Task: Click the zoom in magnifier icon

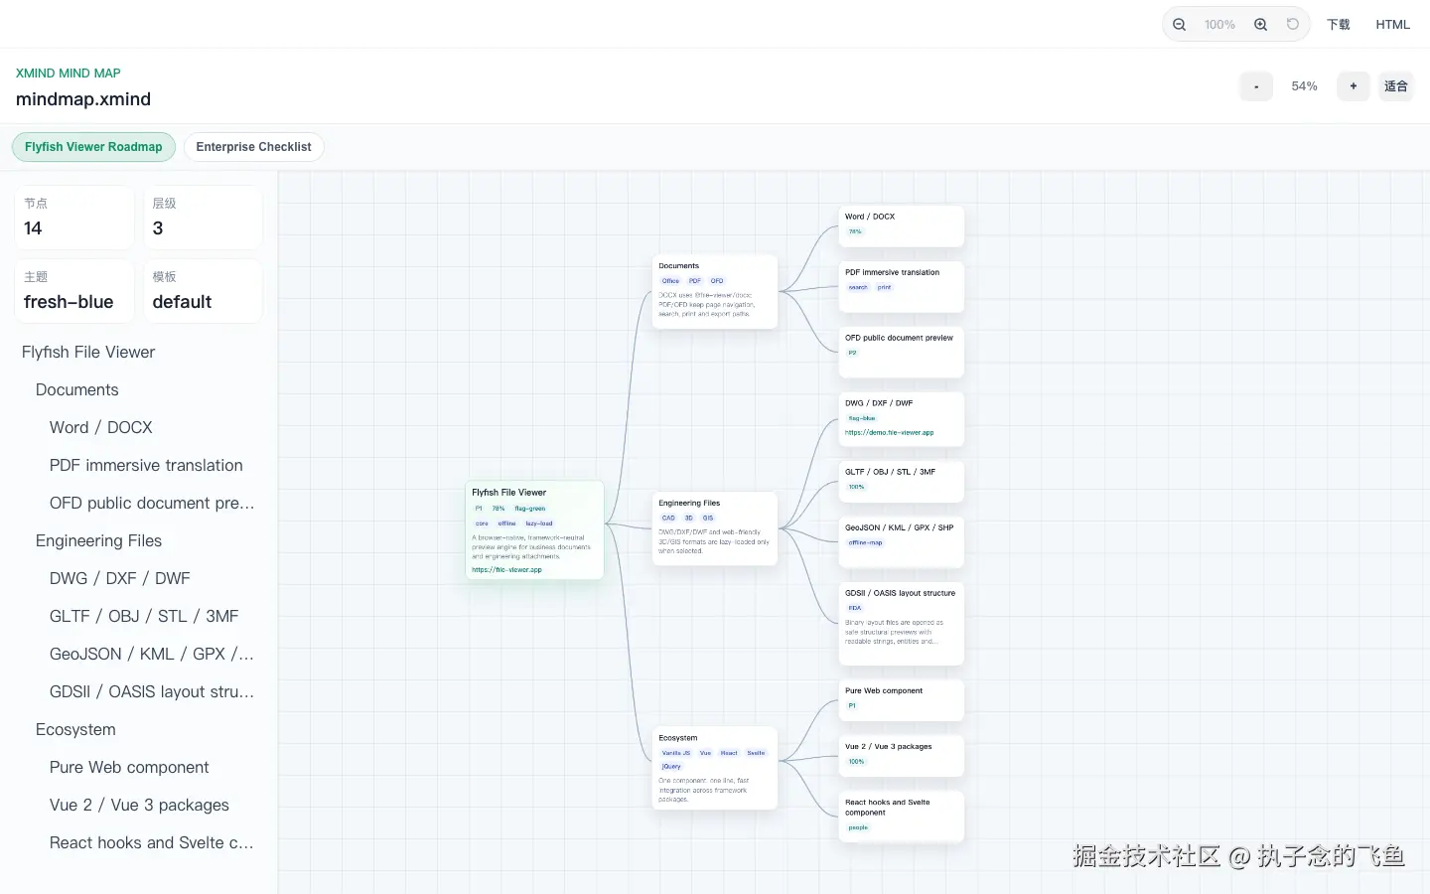Action: pos(1260,25)
